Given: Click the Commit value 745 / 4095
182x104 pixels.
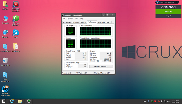Looking at the screenshot, I should 108,61.
